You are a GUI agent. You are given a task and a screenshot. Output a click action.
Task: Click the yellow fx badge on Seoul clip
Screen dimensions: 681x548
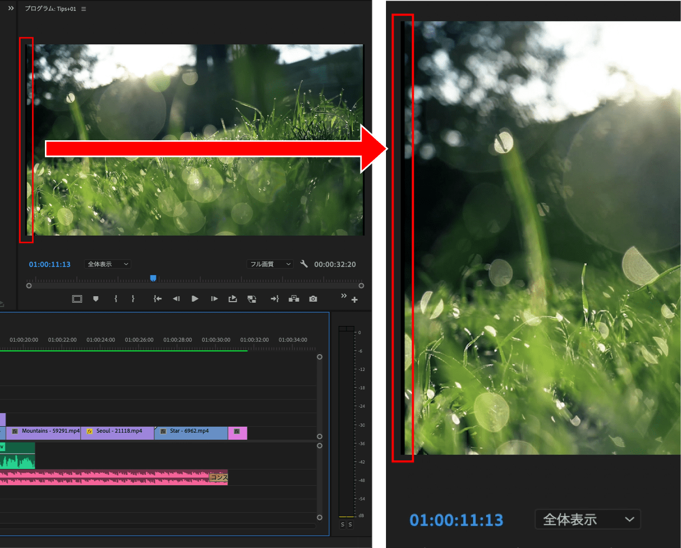89,432
